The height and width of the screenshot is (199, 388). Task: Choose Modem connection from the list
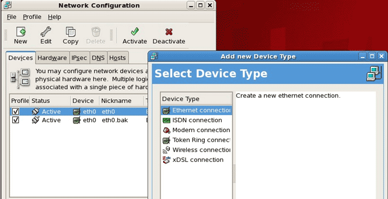pyautogui.click(x=197, y=130)
